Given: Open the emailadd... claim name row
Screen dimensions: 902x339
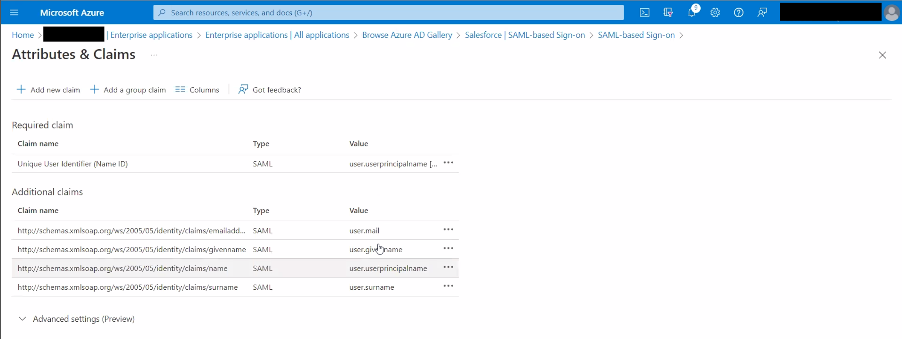Looking at the screenshot, I should click(x=132, y=231).
